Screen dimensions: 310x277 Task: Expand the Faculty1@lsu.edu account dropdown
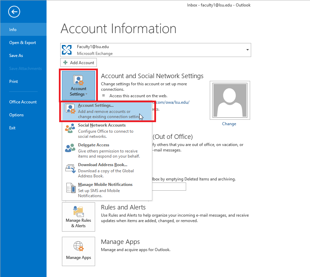tap(247, 50)
